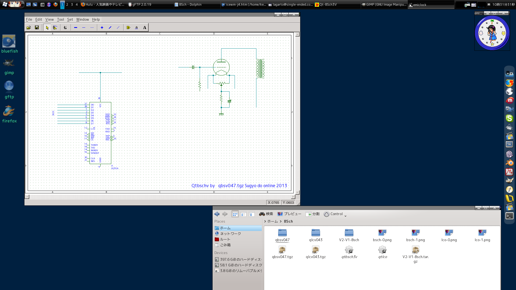Select the arrow selector tool

47,27
